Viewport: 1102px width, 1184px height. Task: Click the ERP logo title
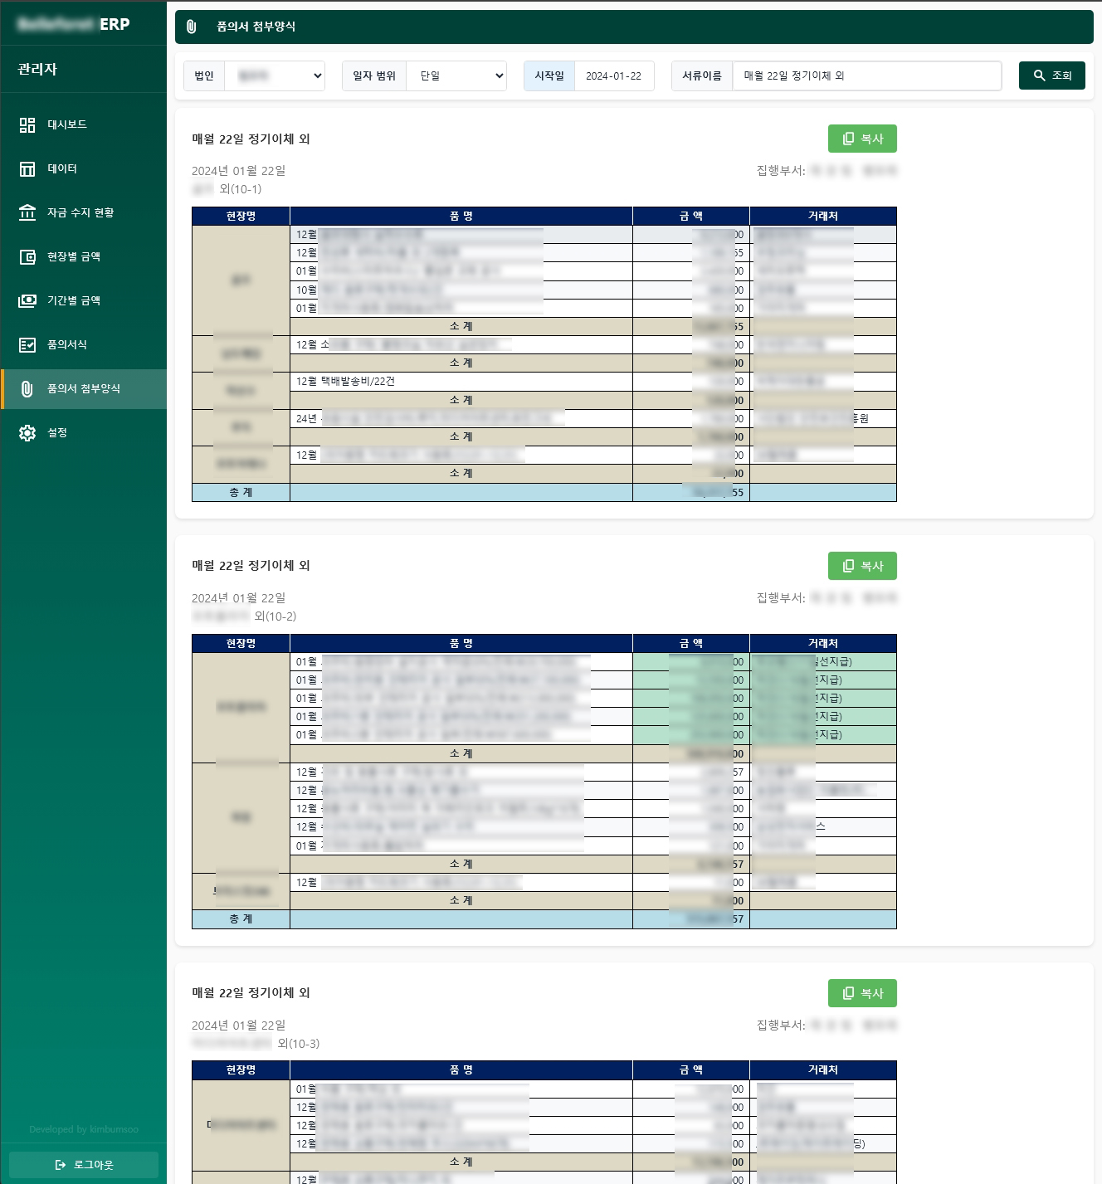coord(74,24)
